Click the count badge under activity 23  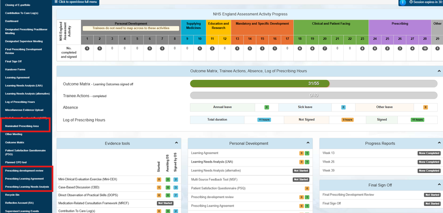(362, 49)
